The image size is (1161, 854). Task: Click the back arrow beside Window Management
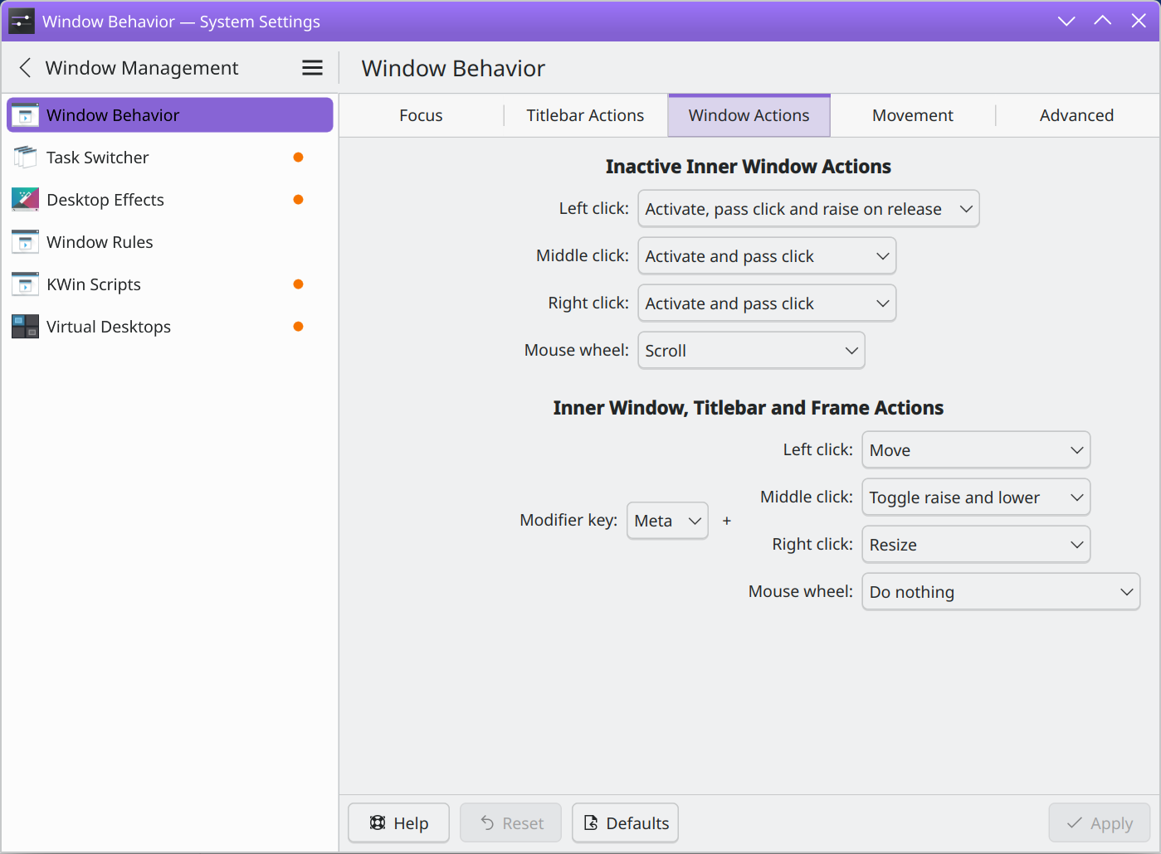tap(25, 68)
